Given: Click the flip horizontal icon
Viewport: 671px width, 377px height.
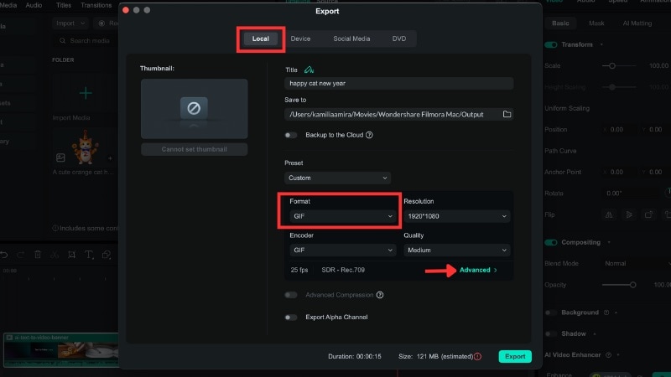Looking at the screenshot, I should pyautogui.click(x=609, y=214).
